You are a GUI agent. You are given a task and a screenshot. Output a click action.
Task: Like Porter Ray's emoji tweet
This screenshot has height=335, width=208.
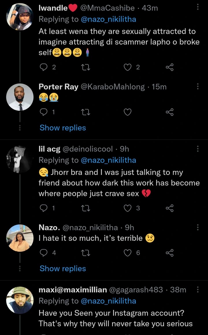(x=128, y=113)
